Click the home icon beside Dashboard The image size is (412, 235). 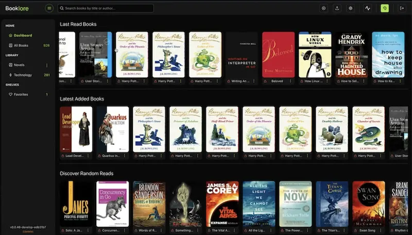tap(10, 35)
